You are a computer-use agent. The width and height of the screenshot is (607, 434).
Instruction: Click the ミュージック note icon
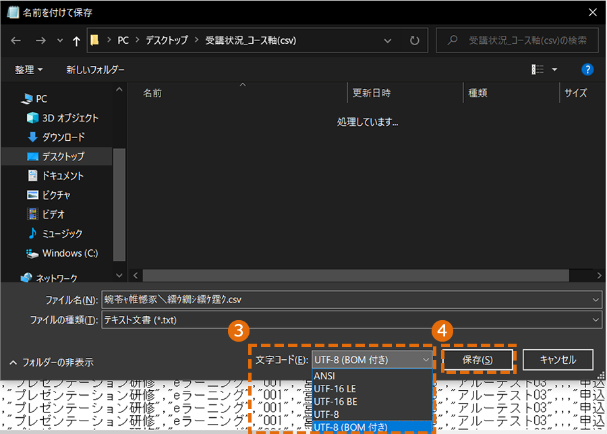click(x=32, y=233)
